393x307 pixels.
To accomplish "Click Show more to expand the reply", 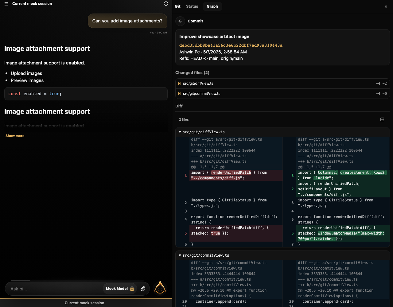I will click(15, 136).
